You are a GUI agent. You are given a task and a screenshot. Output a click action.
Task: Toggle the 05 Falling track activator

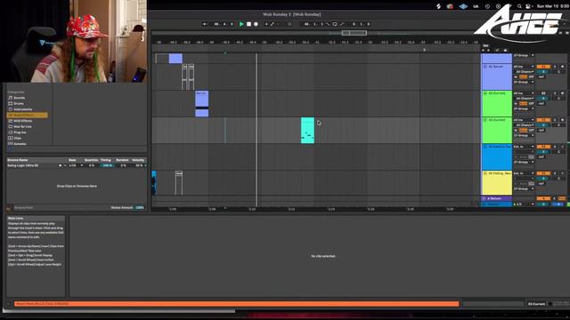(543, 173)
